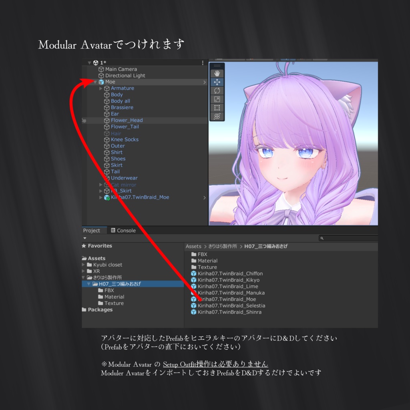Image resolution: width=410 pixels, height=410 pixels.
Task: Select the Body object
Action: tap(117, 94)
